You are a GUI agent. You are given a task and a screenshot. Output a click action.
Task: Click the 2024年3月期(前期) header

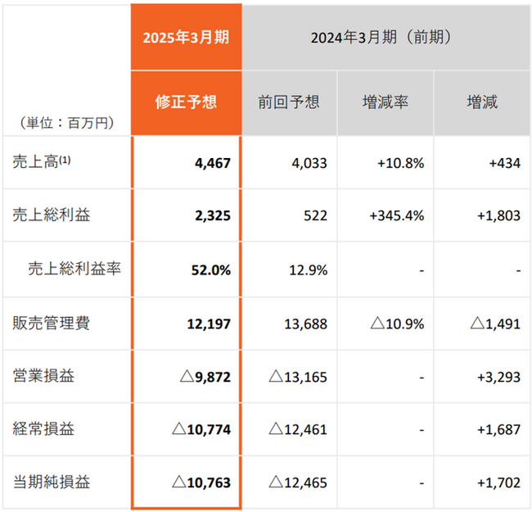click(385, 37)
